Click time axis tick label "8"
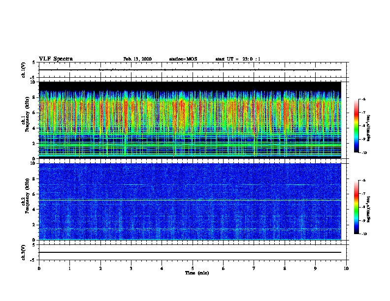Screen dimensions: 390x301 285,269
